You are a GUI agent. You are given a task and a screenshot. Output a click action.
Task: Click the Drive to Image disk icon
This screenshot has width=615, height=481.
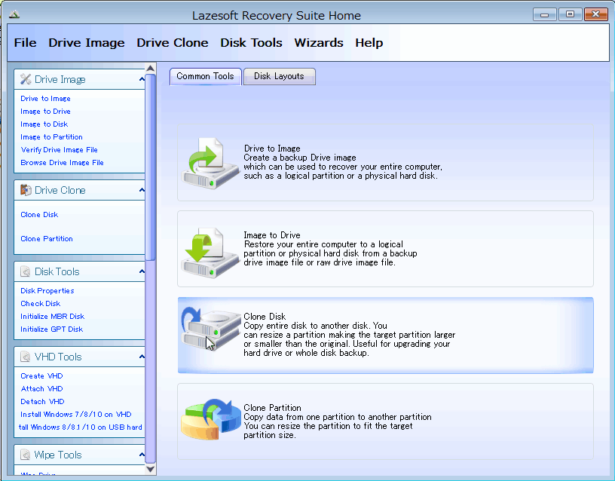point(210,163)
